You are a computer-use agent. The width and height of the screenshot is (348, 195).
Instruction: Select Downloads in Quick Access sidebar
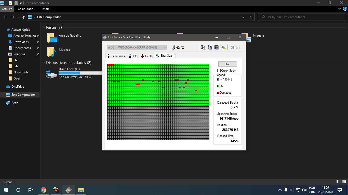(21, 42)
